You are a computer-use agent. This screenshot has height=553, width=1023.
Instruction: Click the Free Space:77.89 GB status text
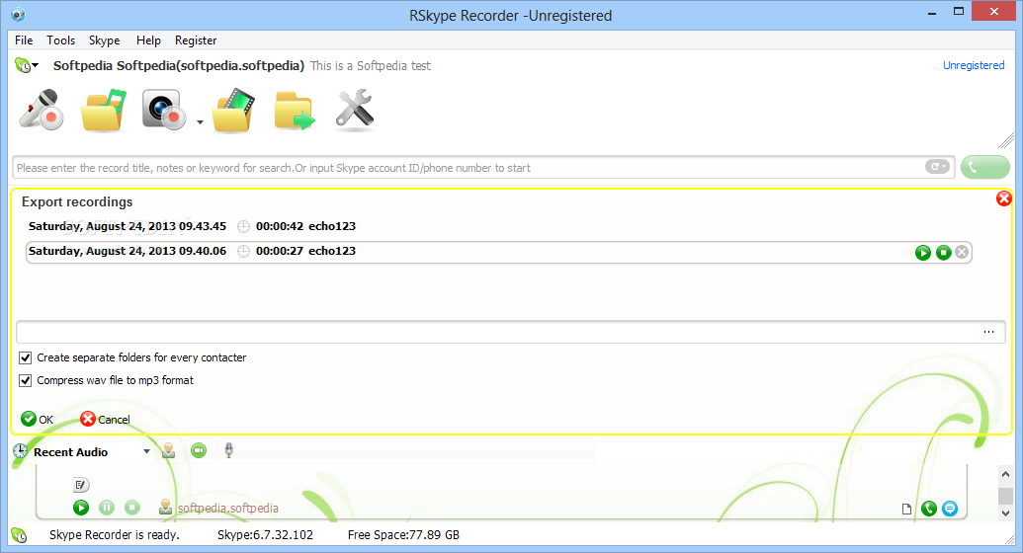403,535
